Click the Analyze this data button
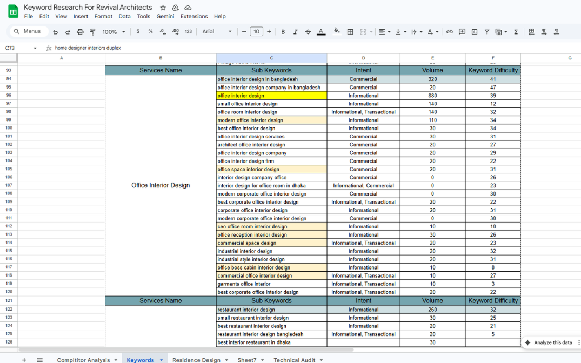This screenshot has width=581, height=363. pos(549,342)
